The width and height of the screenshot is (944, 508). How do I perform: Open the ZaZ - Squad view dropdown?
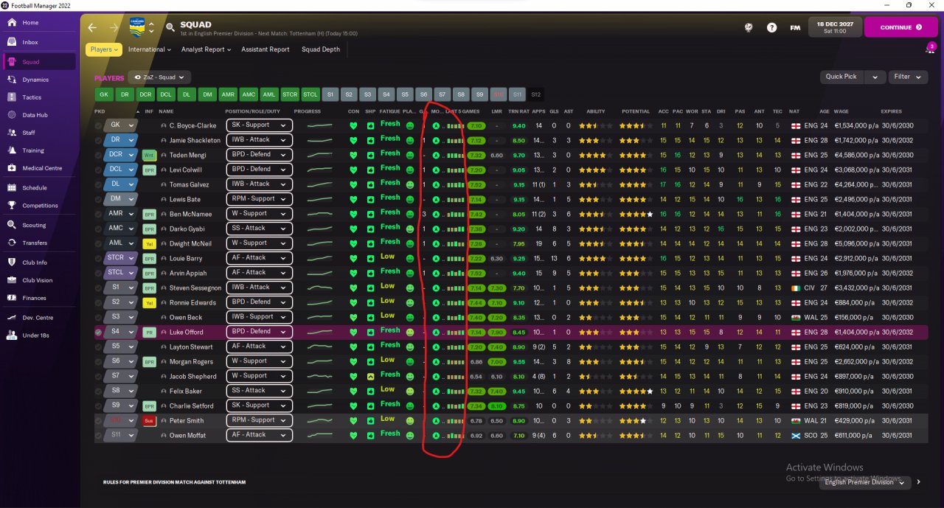[x=159, y=77]
